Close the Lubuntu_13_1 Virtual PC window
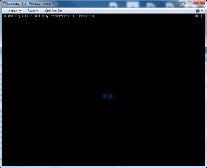This screenshot has height=168, width=207. pyautogui.click(x=199, y=3)
